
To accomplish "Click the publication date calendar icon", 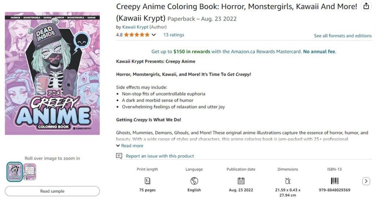I will (x=241, y=181).
